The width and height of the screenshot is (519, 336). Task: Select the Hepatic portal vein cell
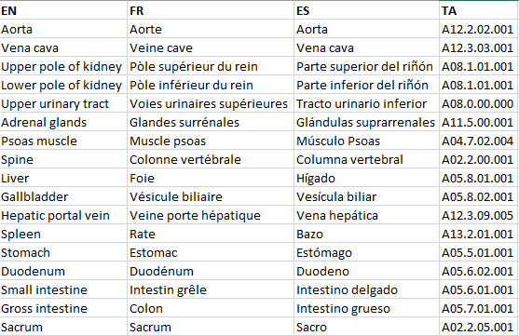[63, 216]
